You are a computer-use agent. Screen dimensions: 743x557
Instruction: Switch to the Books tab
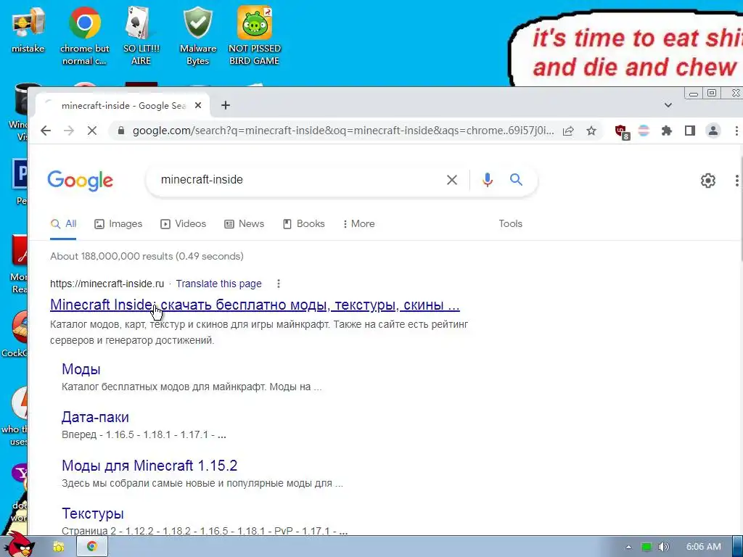304,224
